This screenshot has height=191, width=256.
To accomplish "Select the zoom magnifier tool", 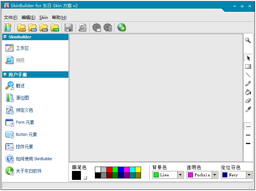I will [248, 40].
